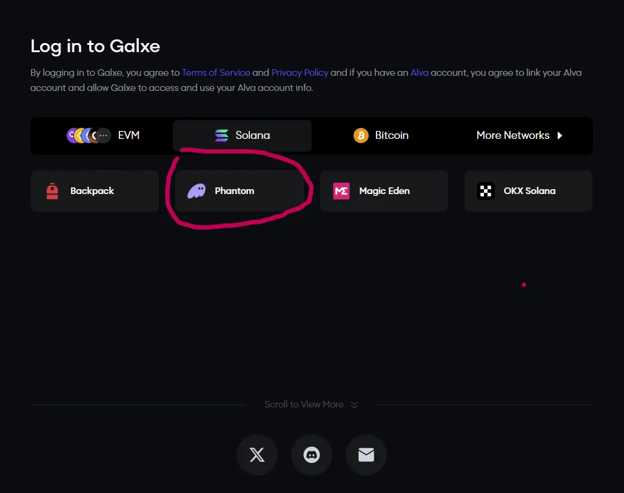
Task: Log in with email envelope icon
Action: point(366,454)
